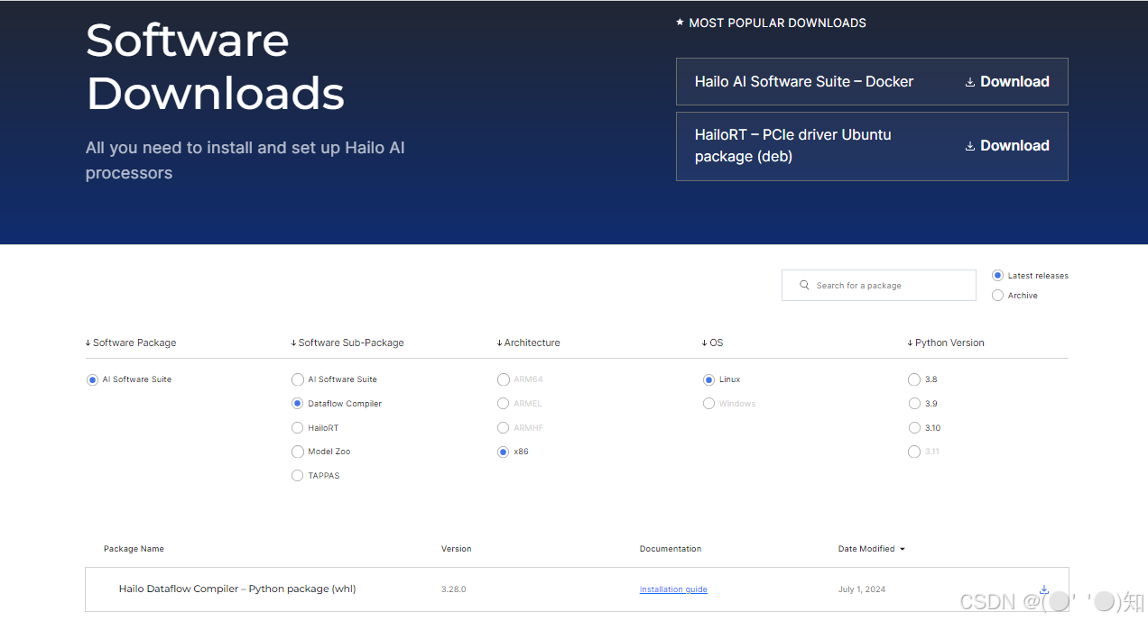
Task: Focus the Search for a package field
Action: 879,286
